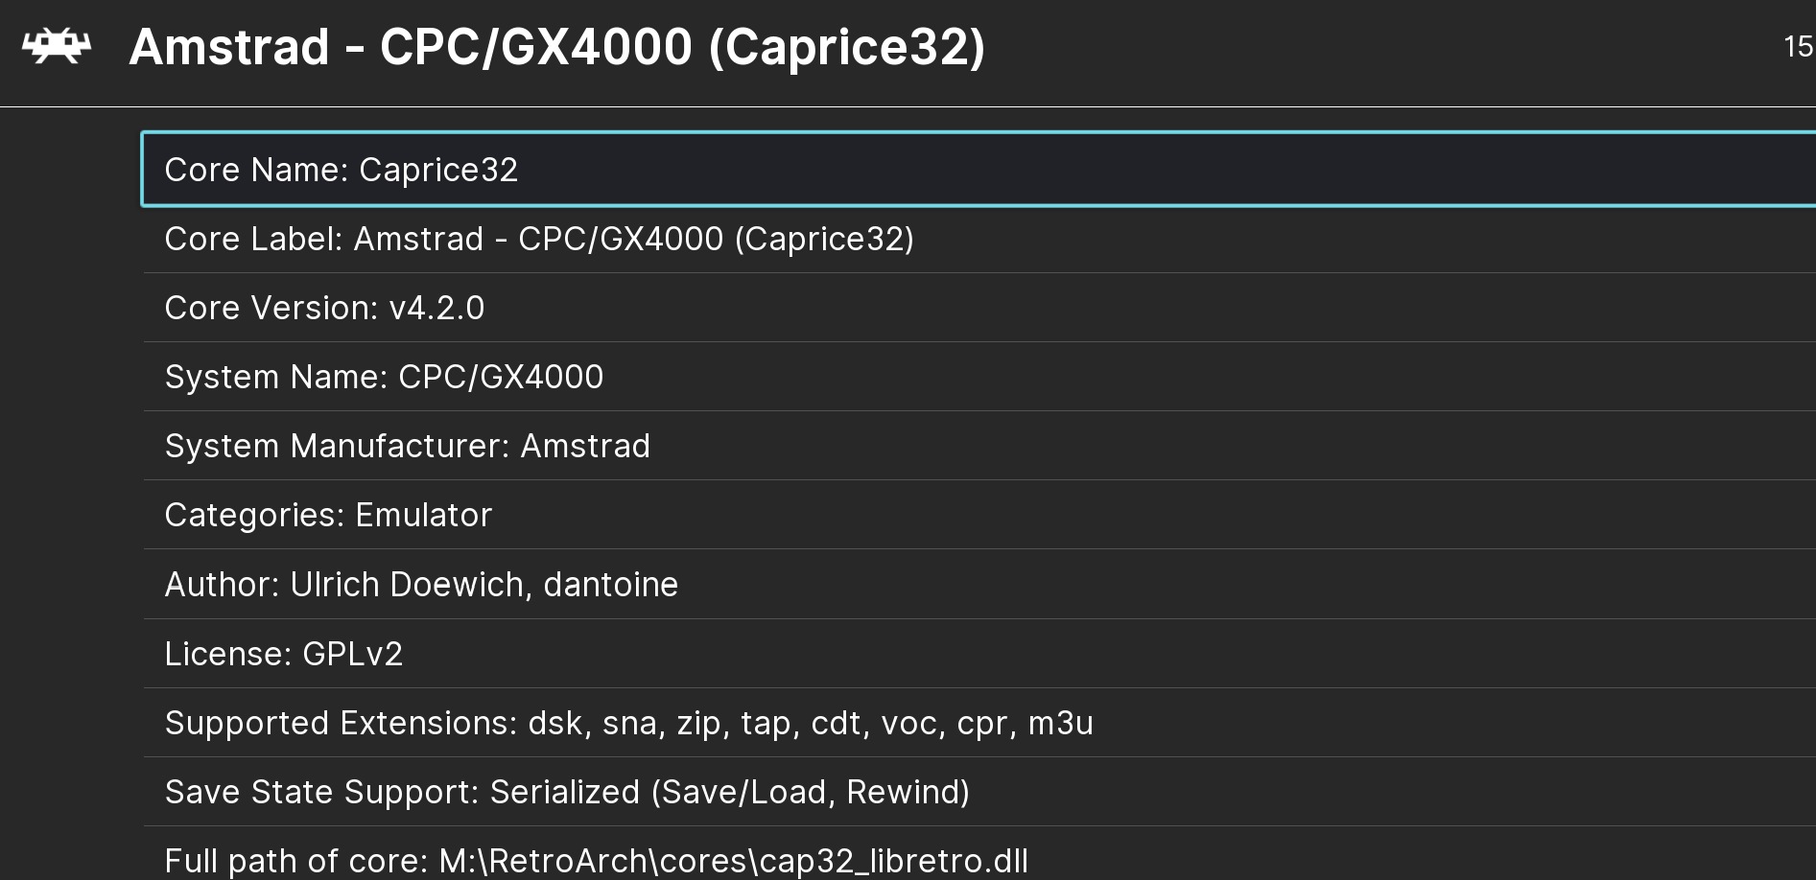
Task: Click the 'dantoine' author name text
Action: pos(611,585)
